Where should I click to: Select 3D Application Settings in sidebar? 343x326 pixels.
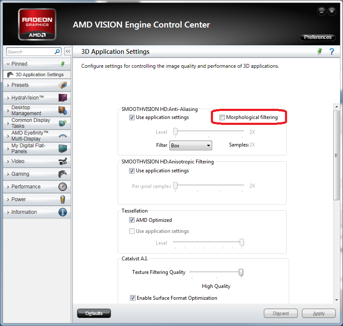37,75
